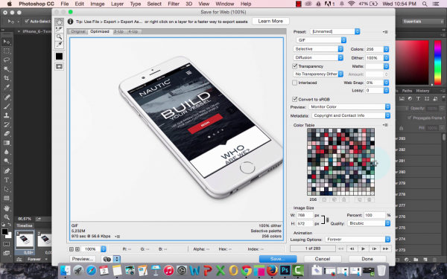Select the Horizontal Type tool

7,180
